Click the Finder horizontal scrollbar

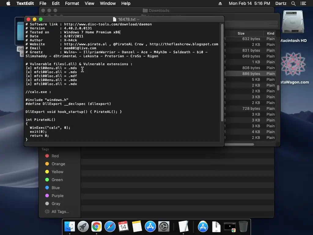coord(239,144)
